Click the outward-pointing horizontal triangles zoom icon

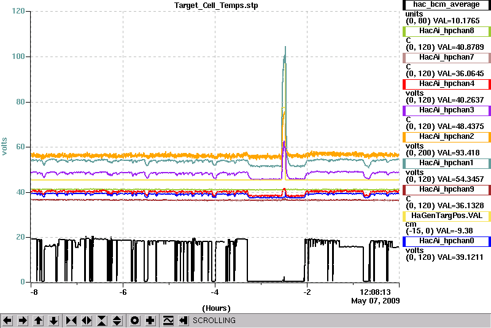click(x=87, y=321)
